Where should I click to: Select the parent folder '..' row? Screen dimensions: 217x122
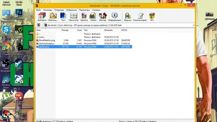[84, 34]
